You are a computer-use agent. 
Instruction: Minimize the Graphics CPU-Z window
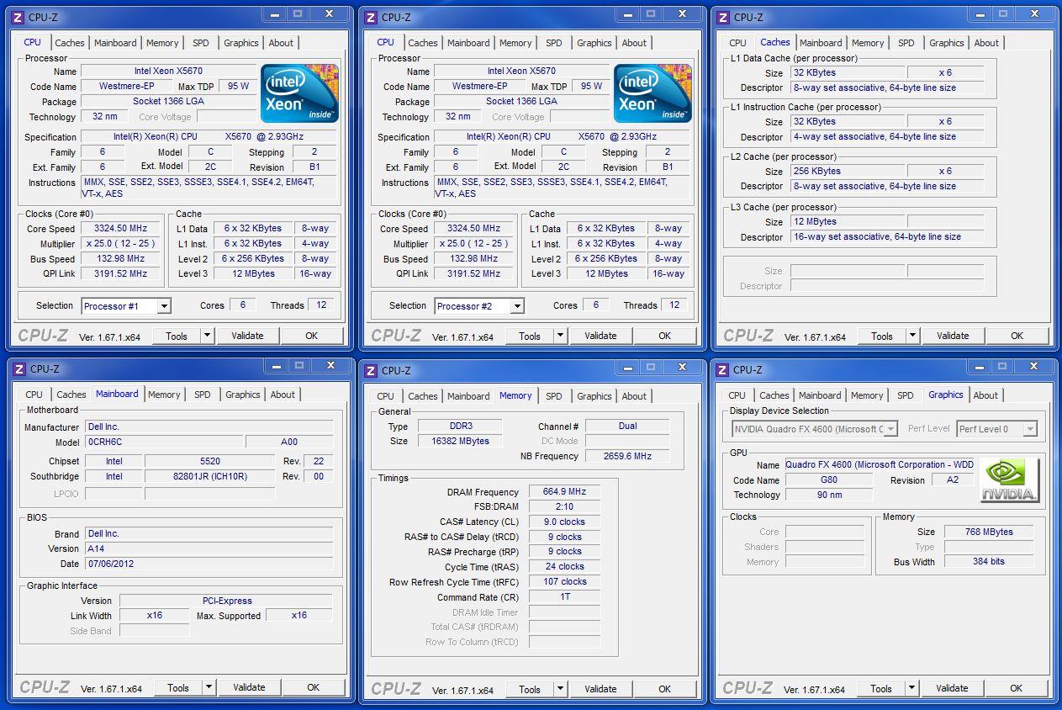(980, 366)
